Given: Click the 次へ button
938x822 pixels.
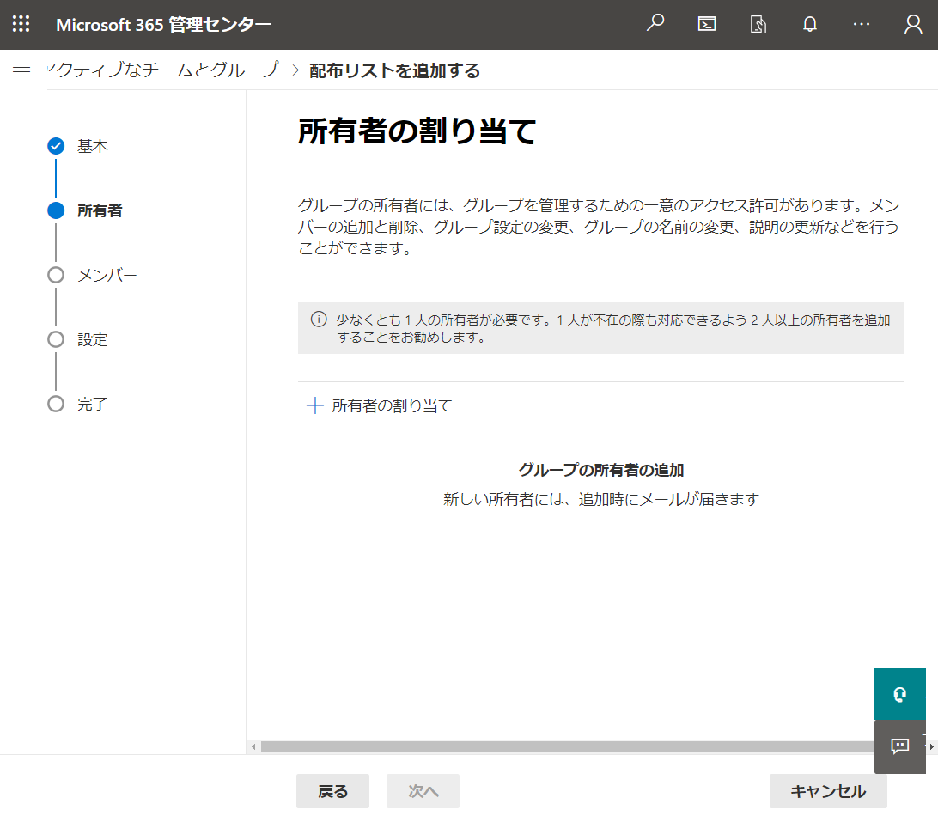Looking at the screenshot, I should tap(423, 791).
